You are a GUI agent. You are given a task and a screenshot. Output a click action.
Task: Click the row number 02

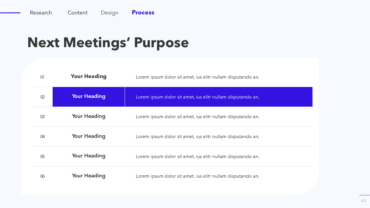coord(42,97)
